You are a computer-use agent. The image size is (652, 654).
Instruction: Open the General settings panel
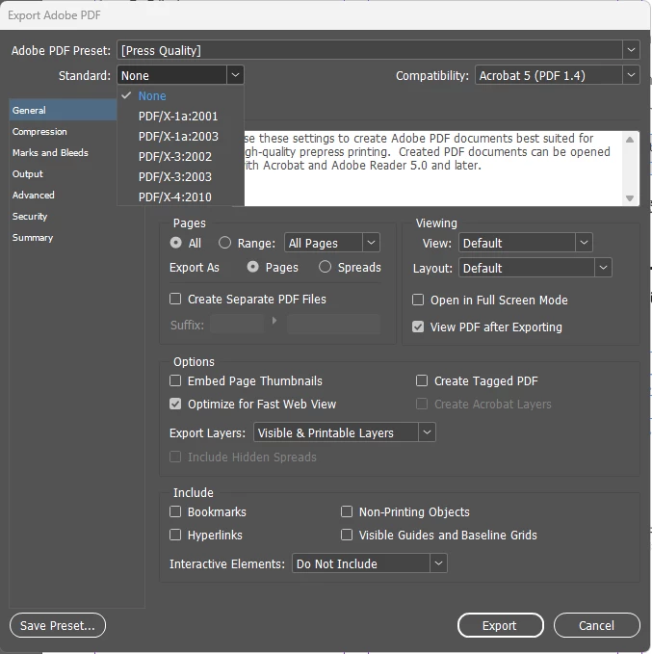63,110
